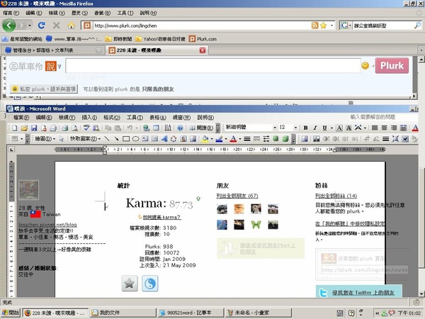Open the Plurk verb qualifier dropdown
425x319 pixels.
click(59, 67)
